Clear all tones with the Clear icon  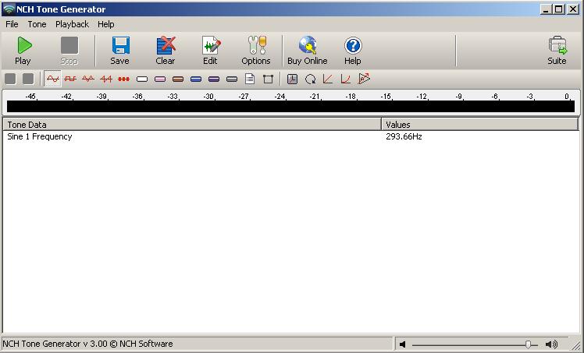point(166,51)
